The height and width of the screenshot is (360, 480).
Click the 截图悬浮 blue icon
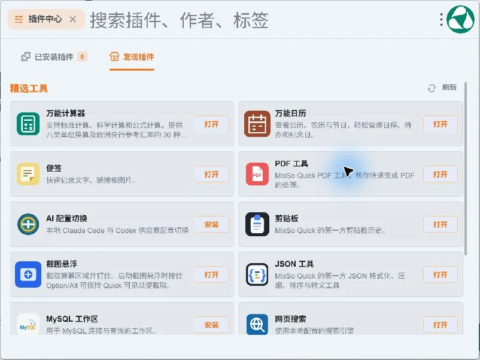28,274
